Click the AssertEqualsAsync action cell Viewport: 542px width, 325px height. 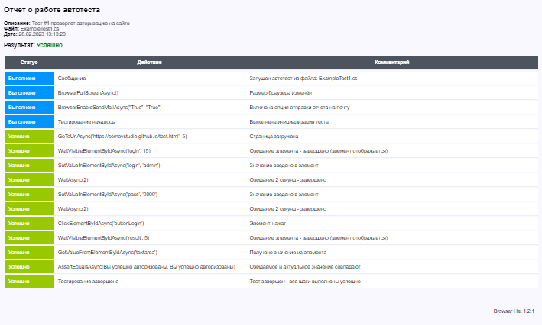point(146,266)
